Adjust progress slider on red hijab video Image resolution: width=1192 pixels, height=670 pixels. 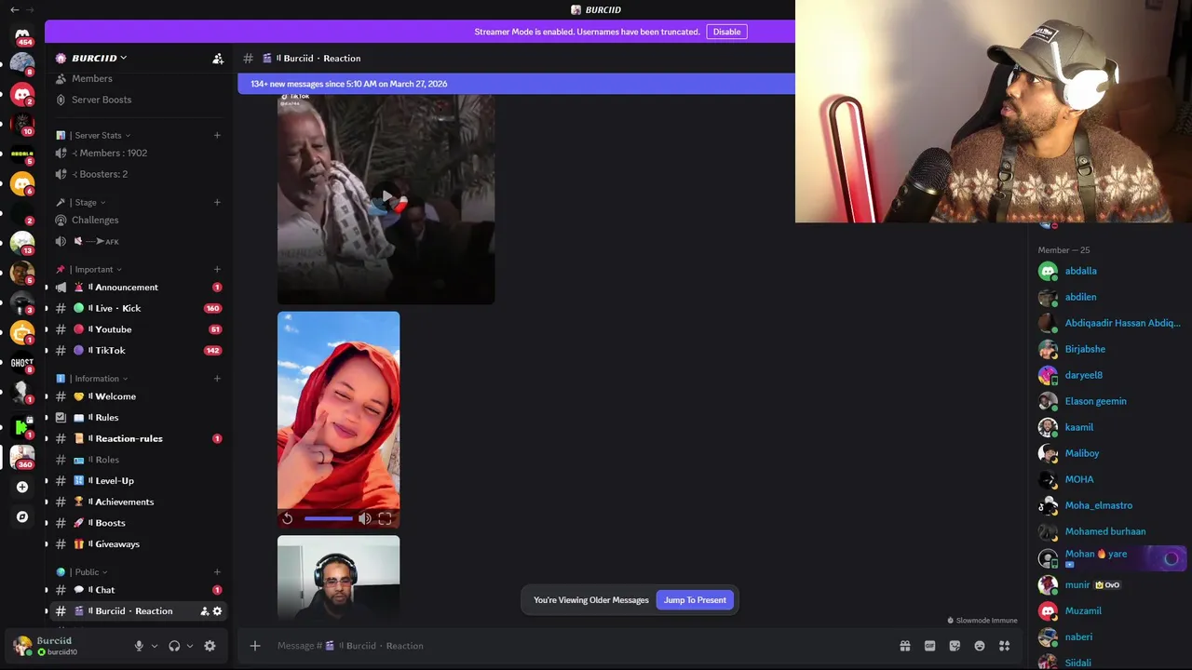(328, 519)
